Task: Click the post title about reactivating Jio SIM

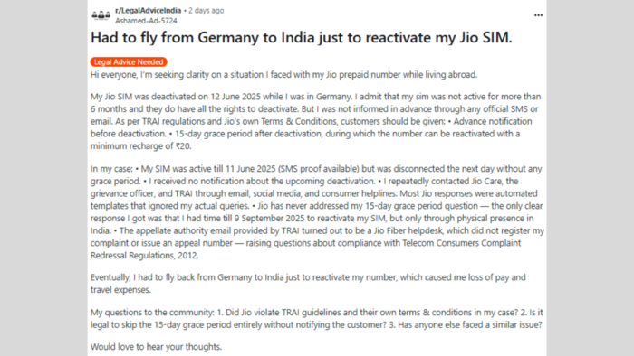Action: (302, 37)
